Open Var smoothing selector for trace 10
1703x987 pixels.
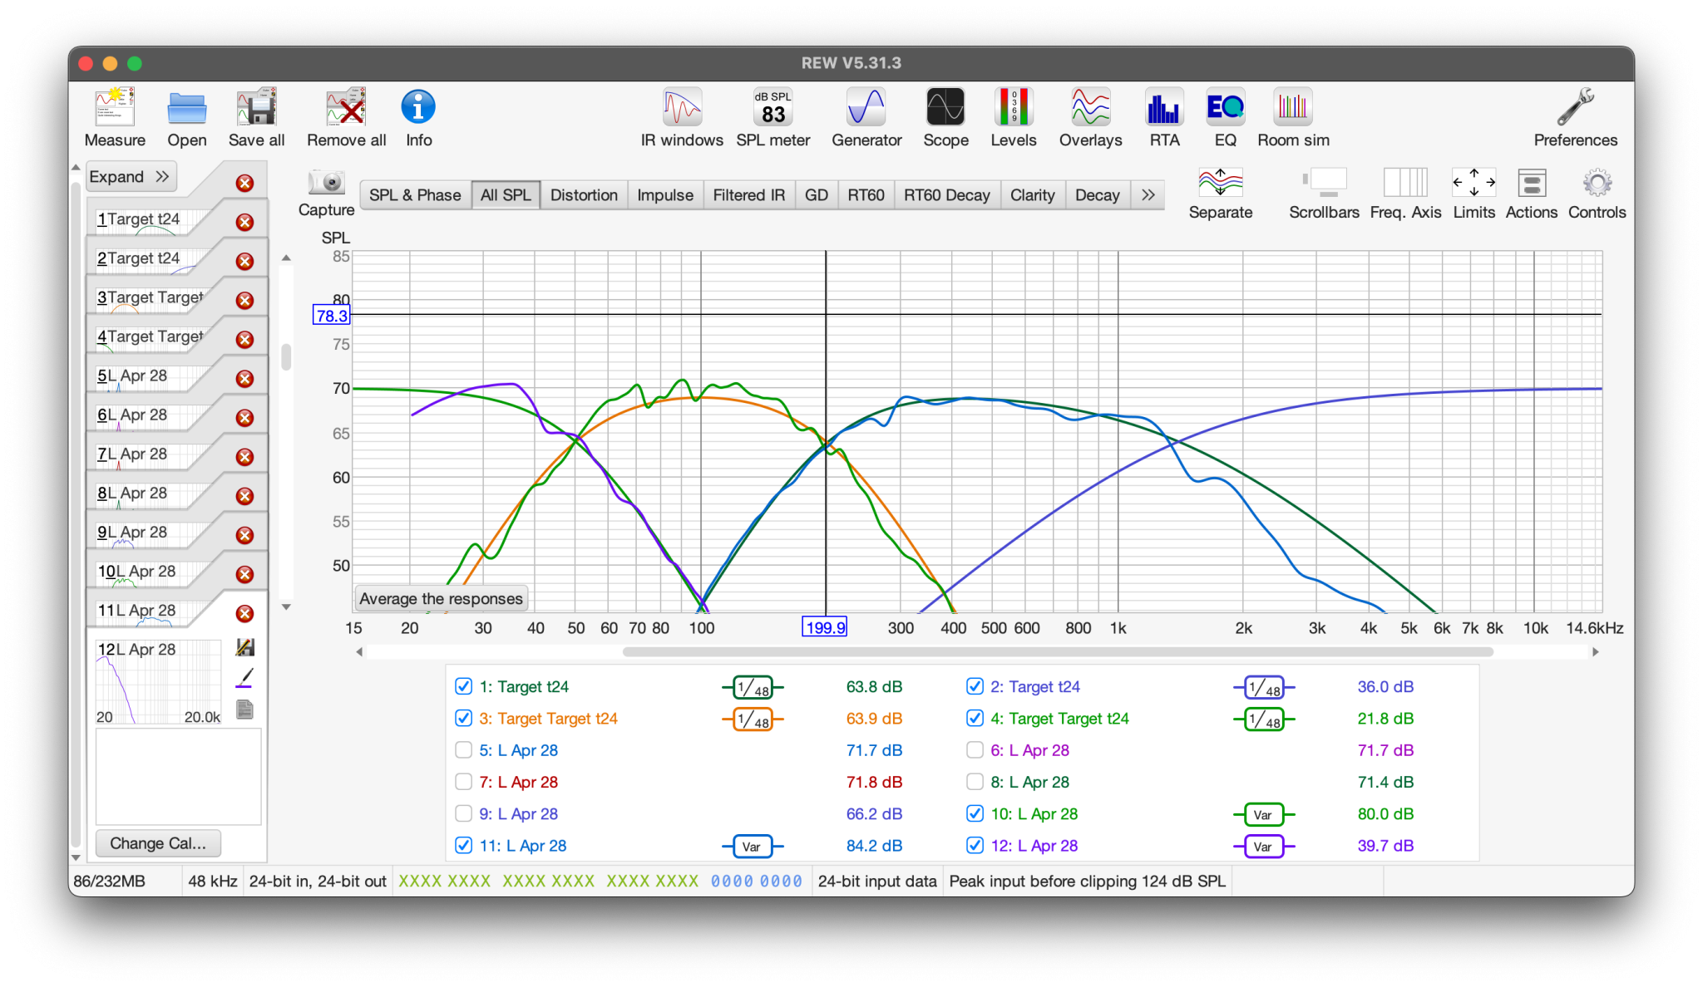(1264, 814)
